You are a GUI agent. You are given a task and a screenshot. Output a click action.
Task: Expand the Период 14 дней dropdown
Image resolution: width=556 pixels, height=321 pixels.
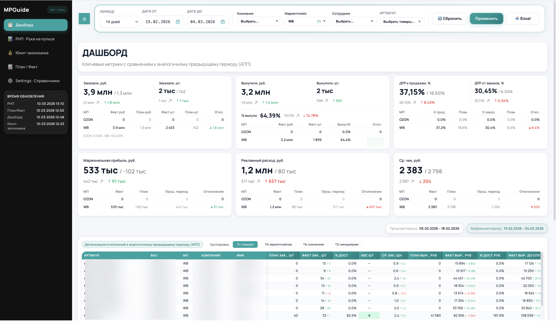120,22
